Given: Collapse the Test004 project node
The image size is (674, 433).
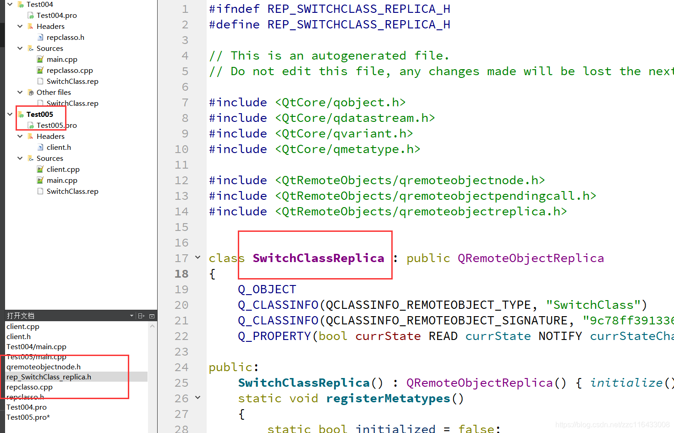Looking at the screenshot, I should pos(10,4).
